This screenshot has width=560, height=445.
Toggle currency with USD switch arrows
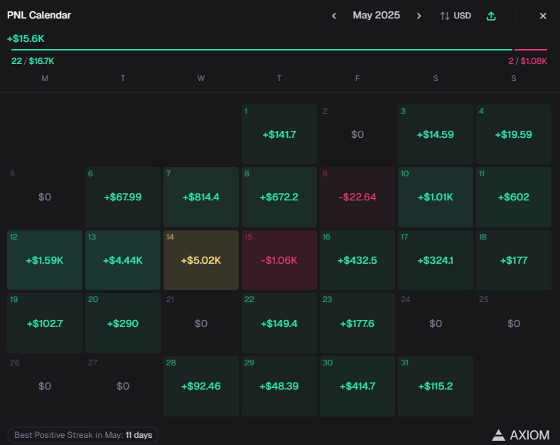tap(456, 16)
